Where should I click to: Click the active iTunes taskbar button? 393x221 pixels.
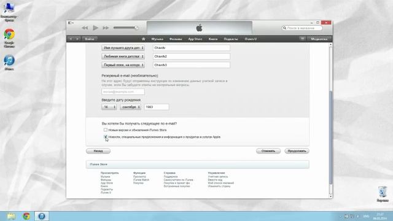[x=42, y=216]
